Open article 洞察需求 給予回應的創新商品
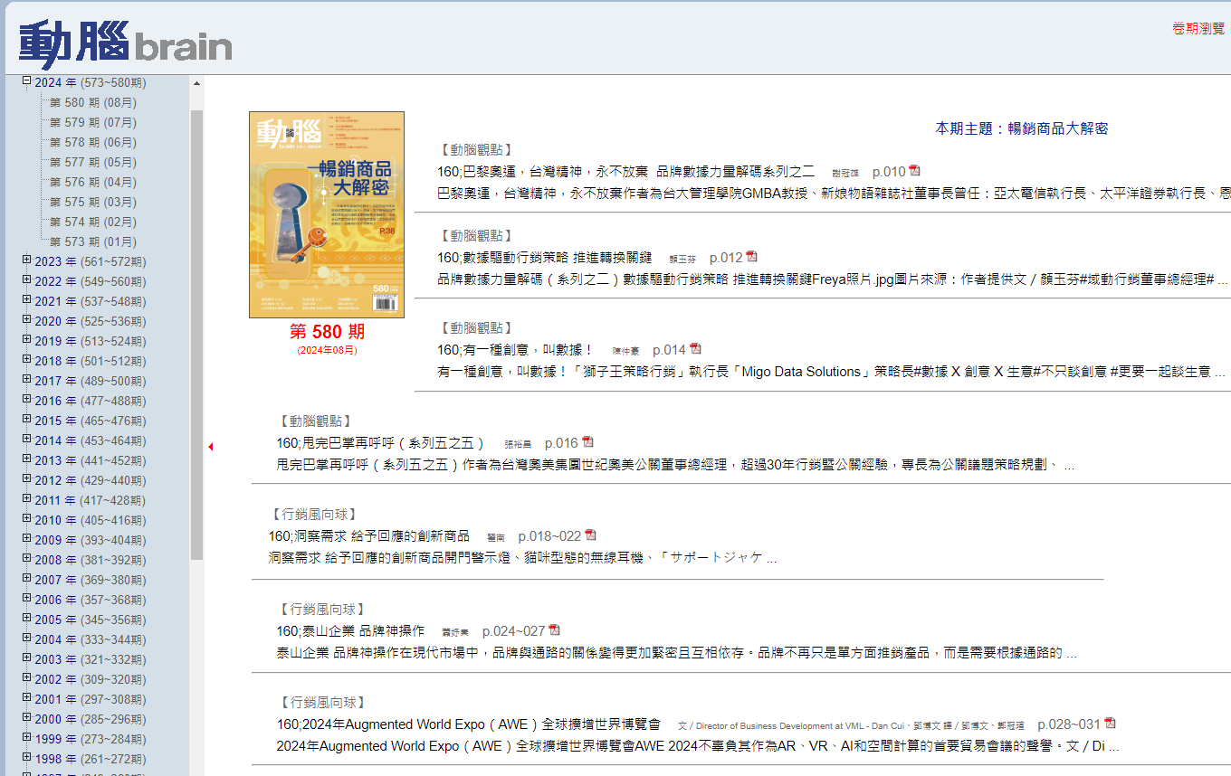Screen dimensions: 1231x776 [x=369, y=536]
